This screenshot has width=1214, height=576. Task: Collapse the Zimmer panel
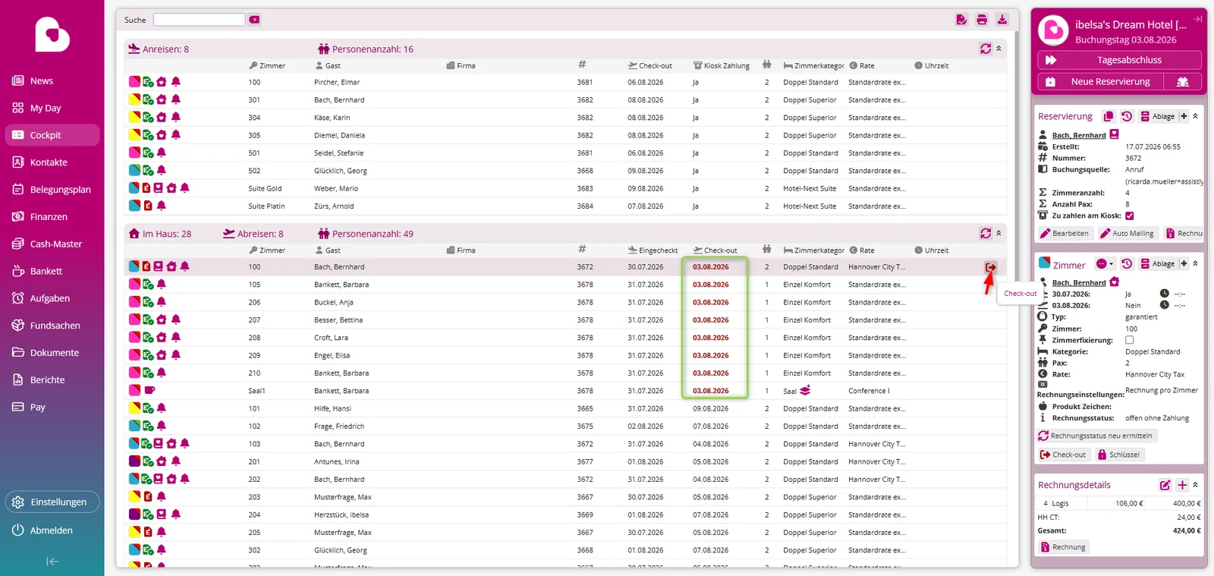[1196, 263]
